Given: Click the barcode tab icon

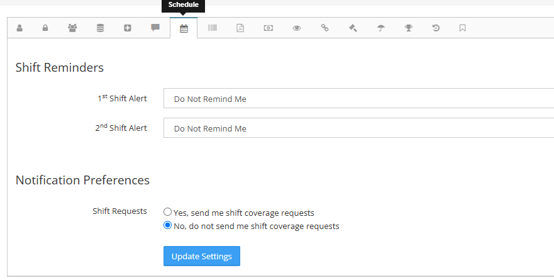Looking at the screenshot, I should coord(213,28).
